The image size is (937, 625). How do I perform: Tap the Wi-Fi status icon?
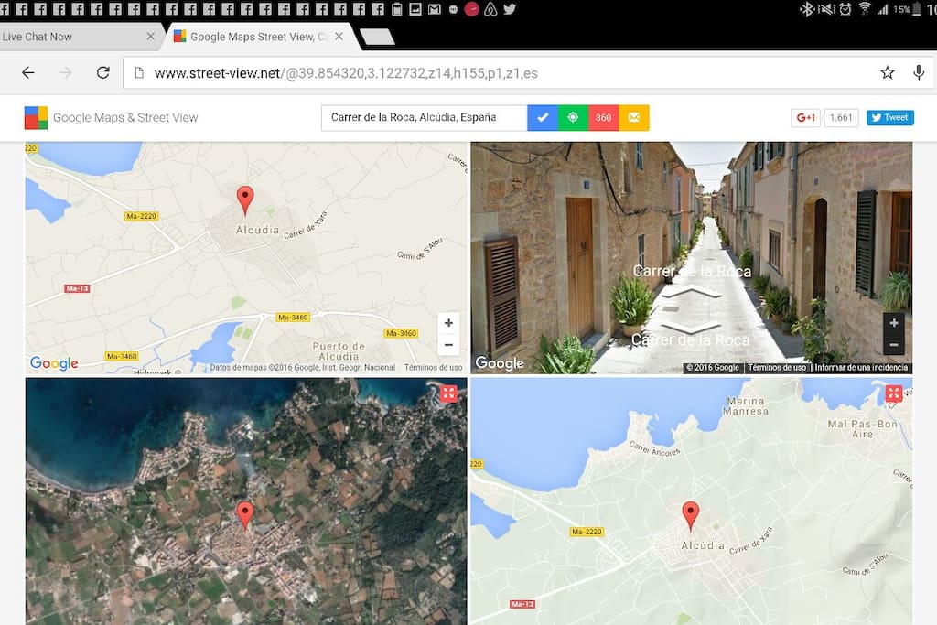(x=864, y=9)
